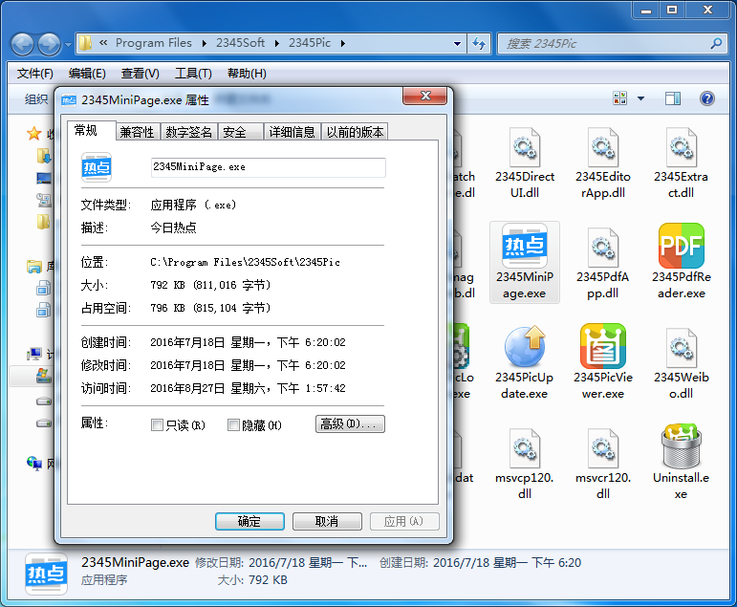Change the view using the view icon
The image size is (737, 607).
click(620, 98)
